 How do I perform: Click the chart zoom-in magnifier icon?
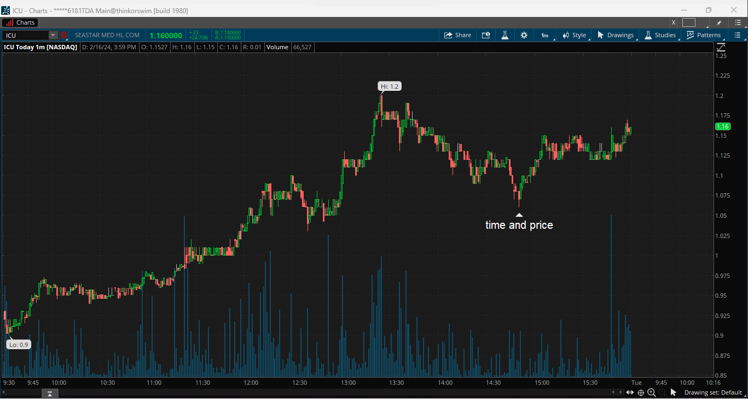click(x=651, y=392)
